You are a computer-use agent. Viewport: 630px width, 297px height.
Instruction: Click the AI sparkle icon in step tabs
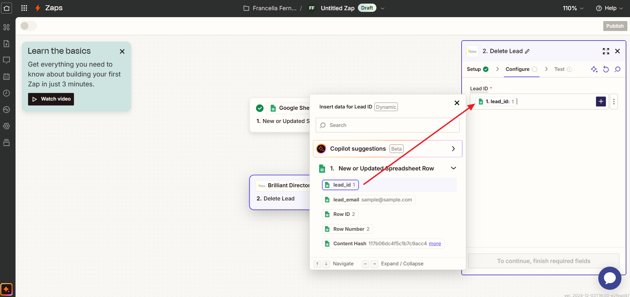click(594, 69)
